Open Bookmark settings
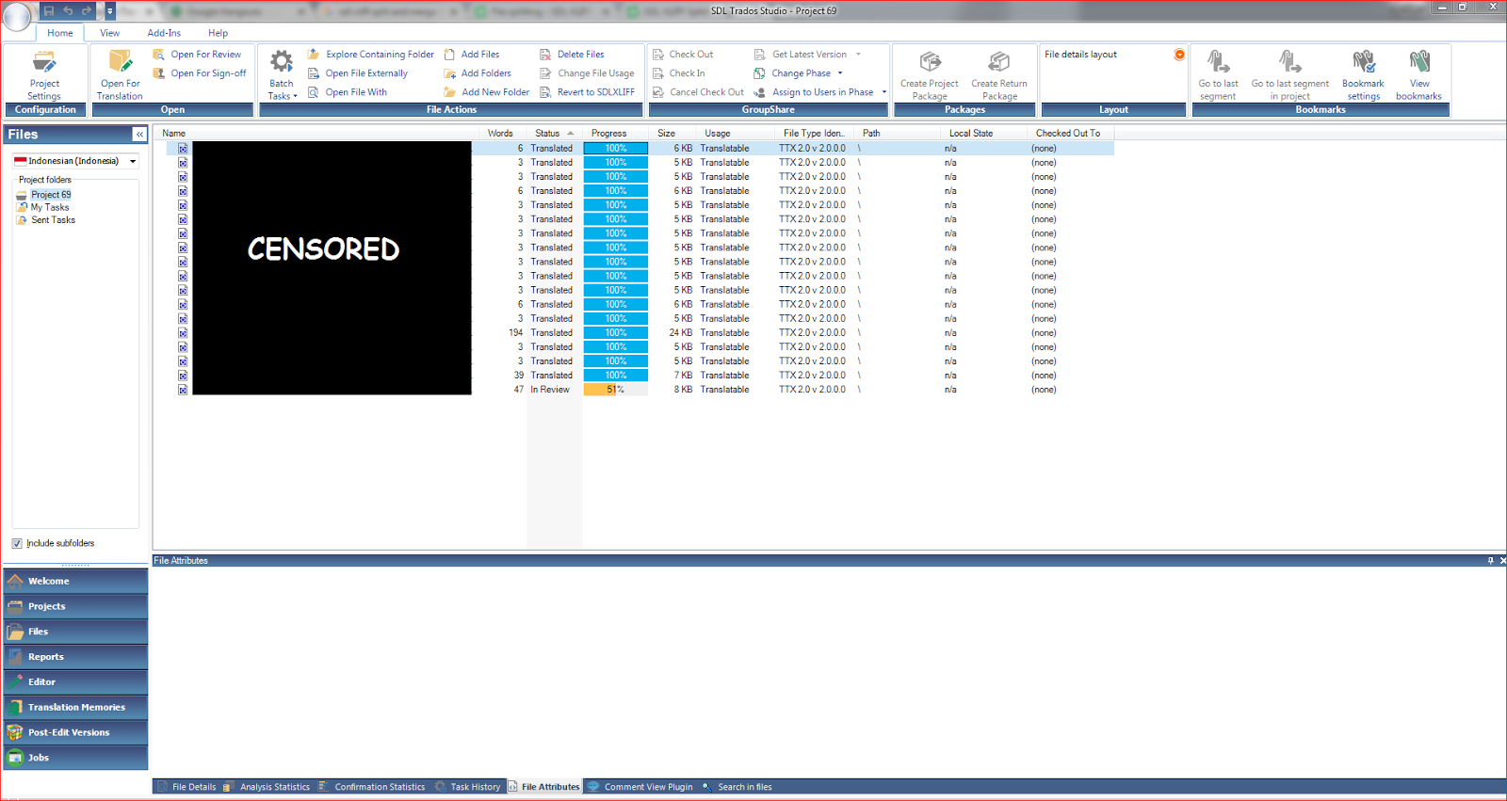The image size is (1507, 801). pyautogui.click(x=1363, y=75)
